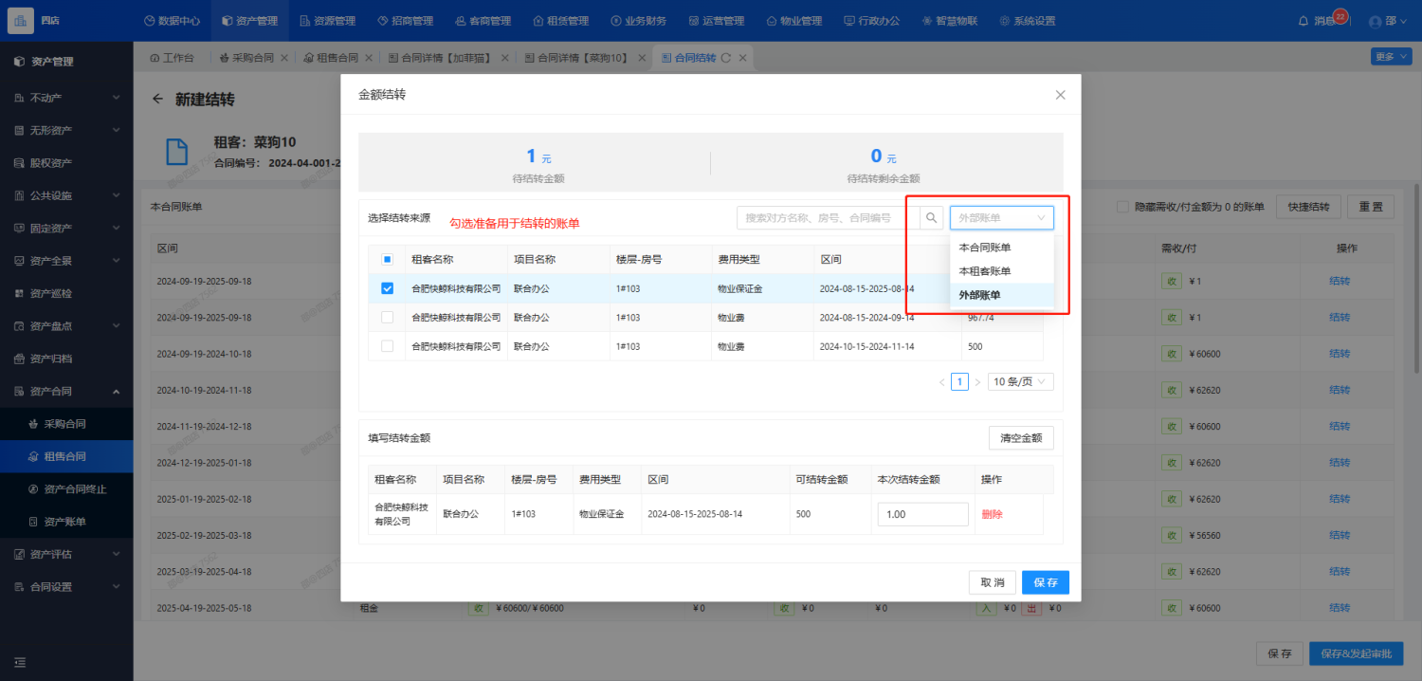Open the 更多 tabs dropdown
Screen dimensions: 1422x681
(x=1390, y=57)
